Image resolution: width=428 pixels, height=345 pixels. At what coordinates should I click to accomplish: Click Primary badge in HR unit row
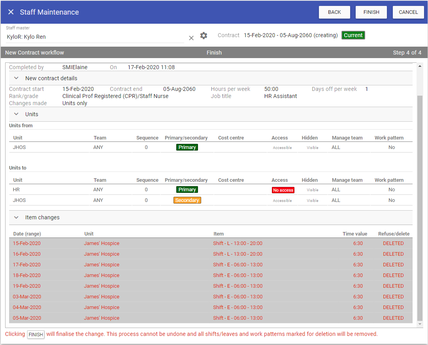pyautogui.click(x=187, y=190)
